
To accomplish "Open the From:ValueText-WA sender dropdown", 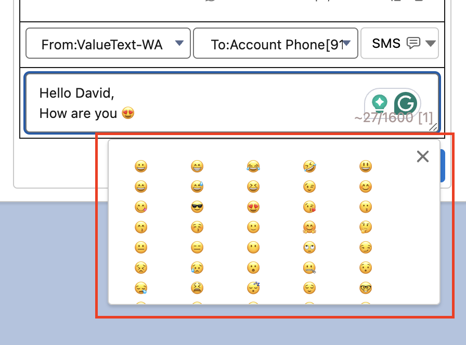I will [108, 44].
